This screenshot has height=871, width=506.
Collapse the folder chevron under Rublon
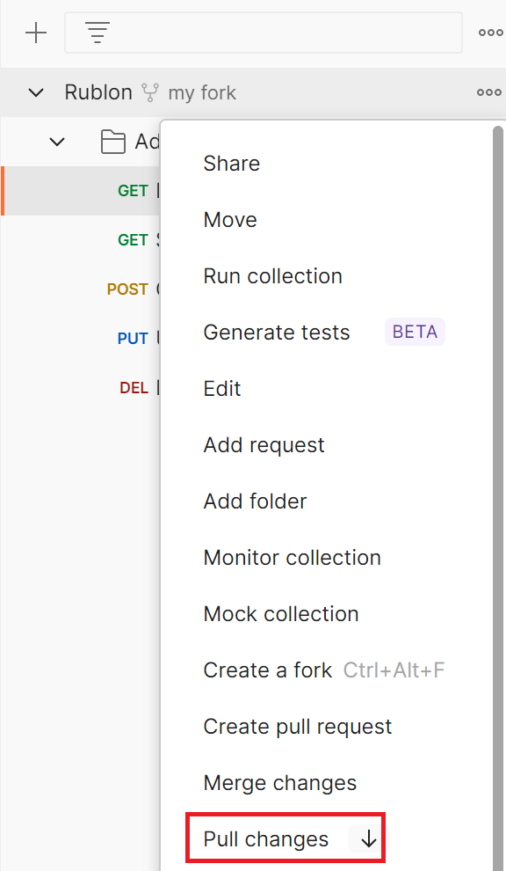tap(57, 142)
